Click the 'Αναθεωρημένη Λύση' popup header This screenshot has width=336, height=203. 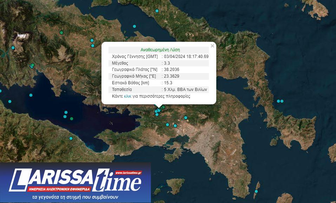[x=160, y=50]
